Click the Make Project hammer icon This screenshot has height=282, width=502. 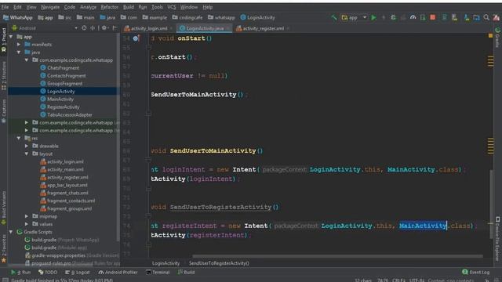[x=334, y=17]
